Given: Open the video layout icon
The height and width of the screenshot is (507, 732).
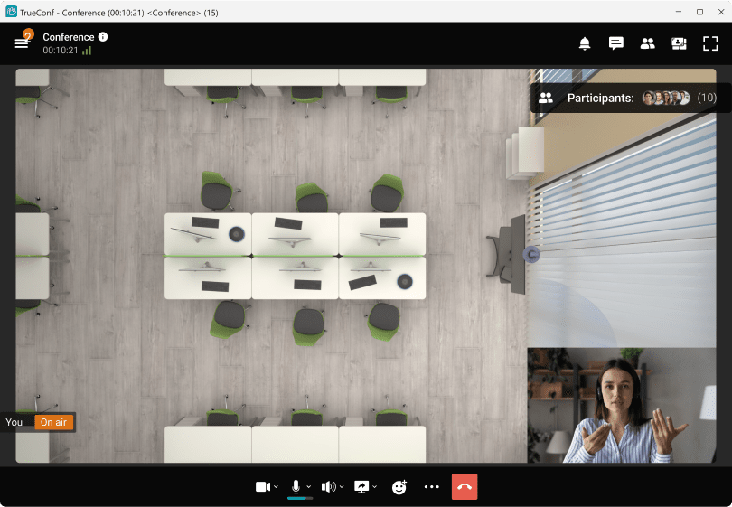Looking at the screenshot, I should (x=679, y=43).
